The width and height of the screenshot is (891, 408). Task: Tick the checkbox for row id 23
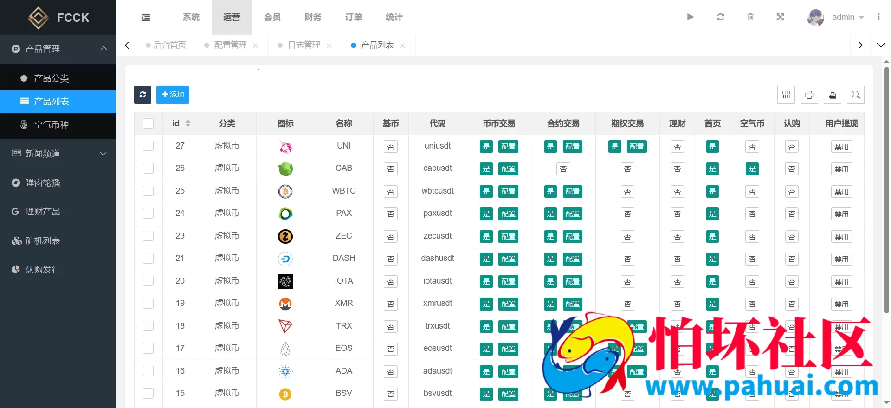pyautogui.click(x=148, y=236)
